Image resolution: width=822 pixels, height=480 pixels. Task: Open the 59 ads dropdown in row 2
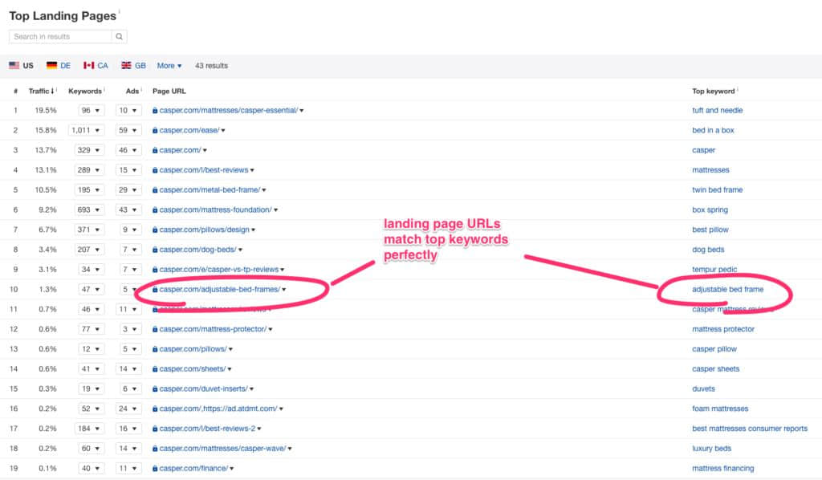[128, 131]
